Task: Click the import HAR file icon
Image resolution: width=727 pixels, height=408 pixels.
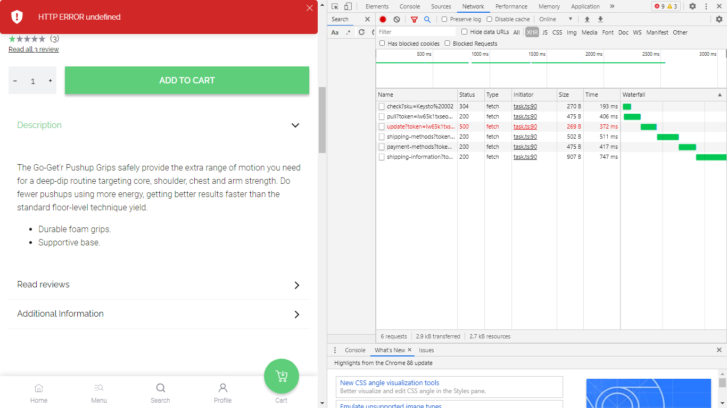Action: pos(588,19)
